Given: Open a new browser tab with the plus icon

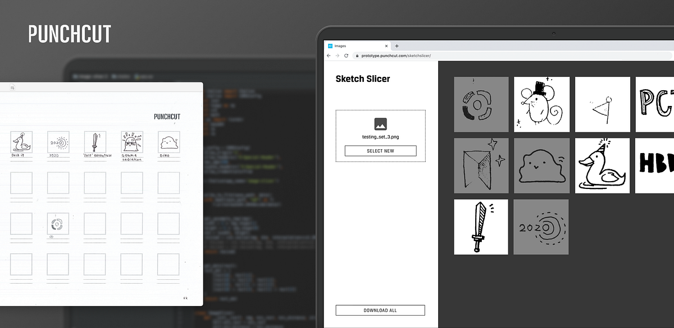Looking at the screenshot, I should [x=397, y=46].
